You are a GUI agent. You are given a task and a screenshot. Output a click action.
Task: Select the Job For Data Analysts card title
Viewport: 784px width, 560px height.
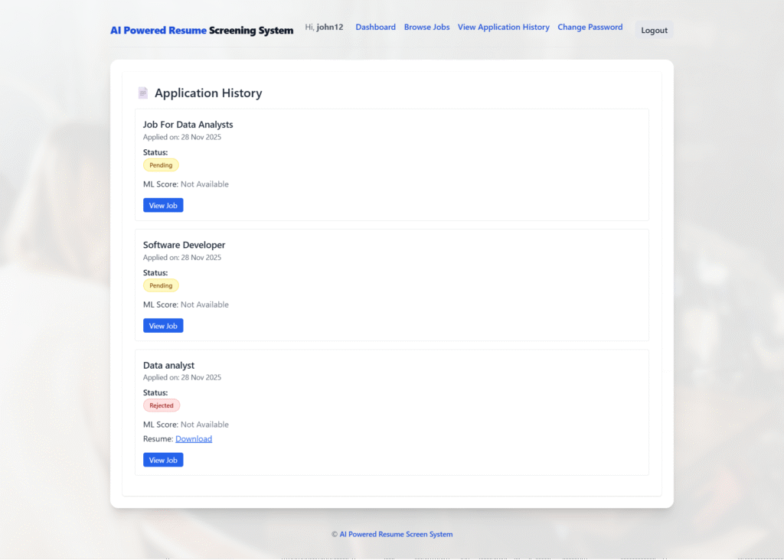[188, 124]
